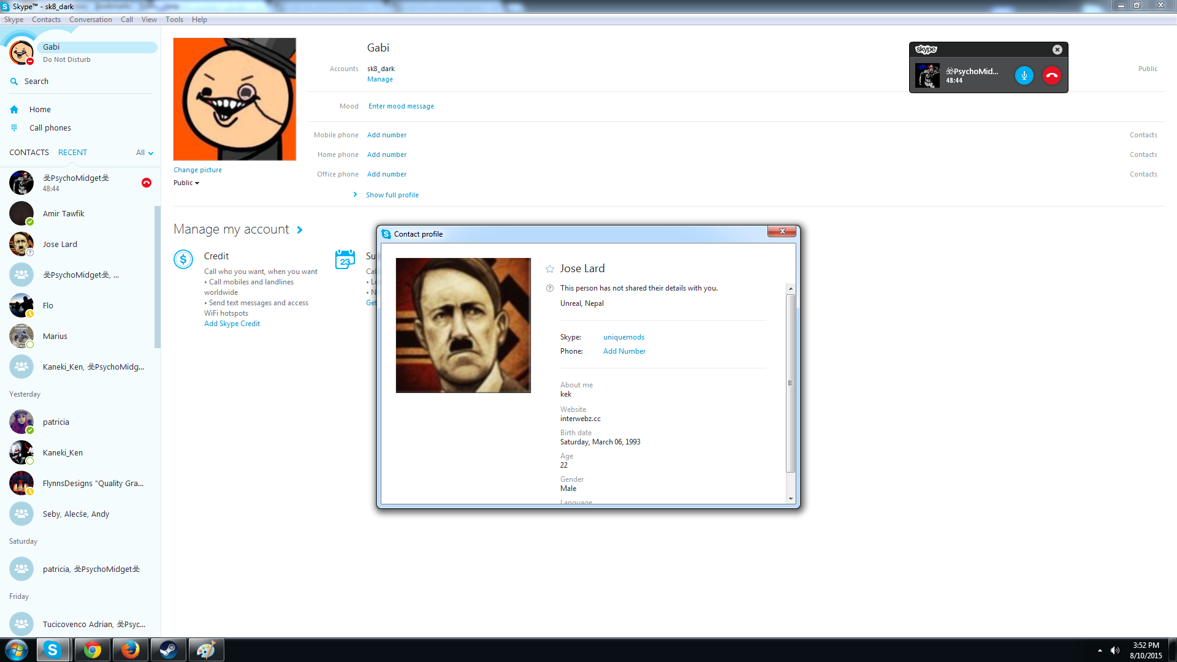Click the Skype Credit dollar icon

tap(183, 259)
